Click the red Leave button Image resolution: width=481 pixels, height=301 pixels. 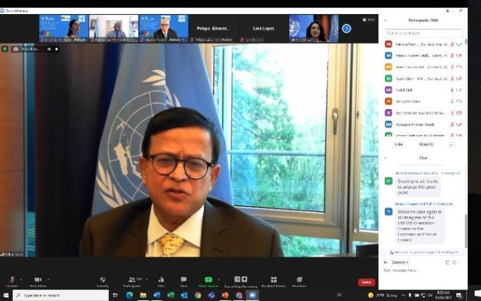[366, 282]
